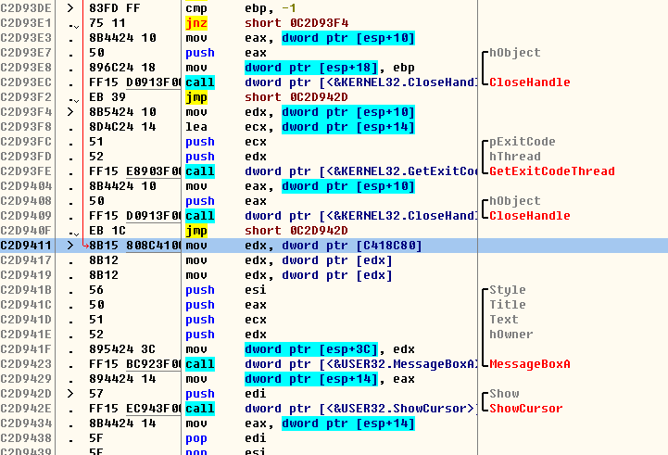Click the red CloseHandle comment at C2D93EC
This screenshot has height=455, width=668.
(530, 82)
